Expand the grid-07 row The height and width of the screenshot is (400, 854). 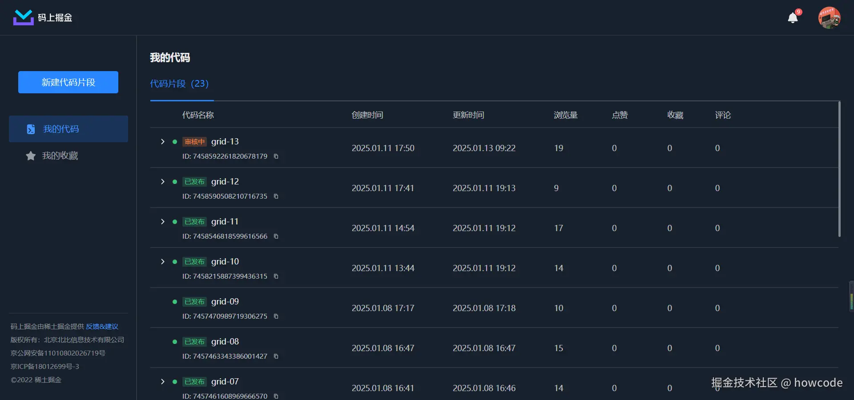(163, 382)
